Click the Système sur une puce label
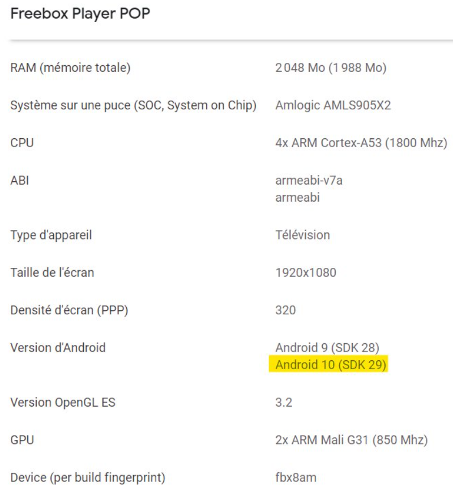The image size is (453, 491). pyautogui.click(x=134, y=105)
